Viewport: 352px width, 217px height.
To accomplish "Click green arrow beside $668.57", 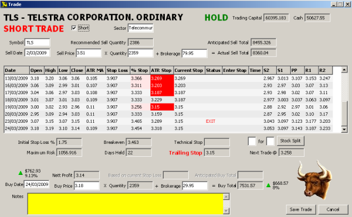I will pyautogui.click(x=268, y=185).
